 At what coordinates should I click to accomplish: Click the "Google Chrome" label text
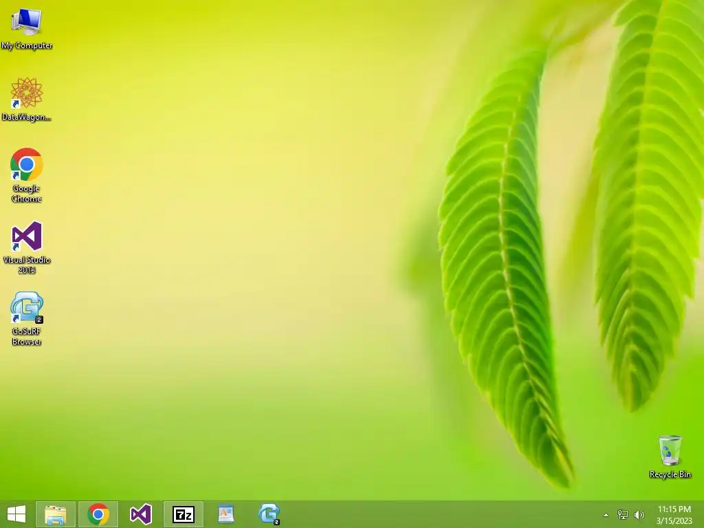click(x=27, y=193)
